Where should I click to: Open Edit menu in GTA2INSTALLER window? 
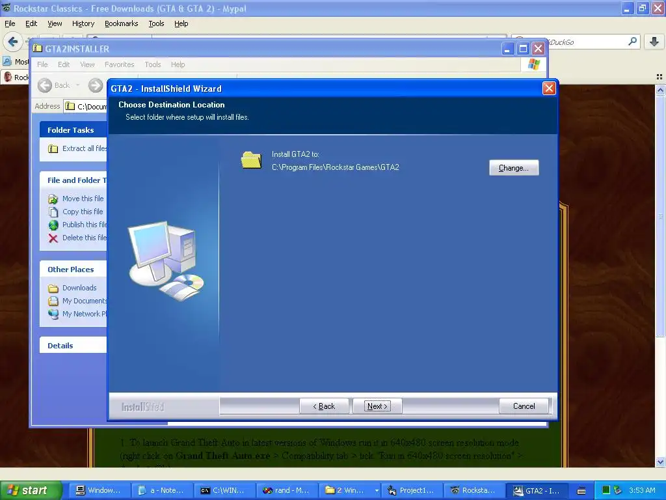[x=64, y=64]
